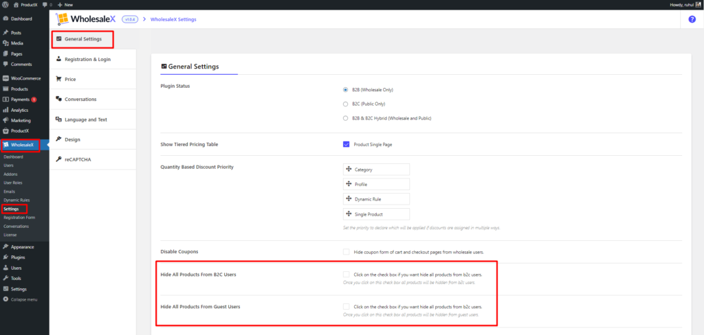Open the WooCommerce menu
Image resolution: width=704 pixels, height=335 pixels.
[x=25, y=78]
